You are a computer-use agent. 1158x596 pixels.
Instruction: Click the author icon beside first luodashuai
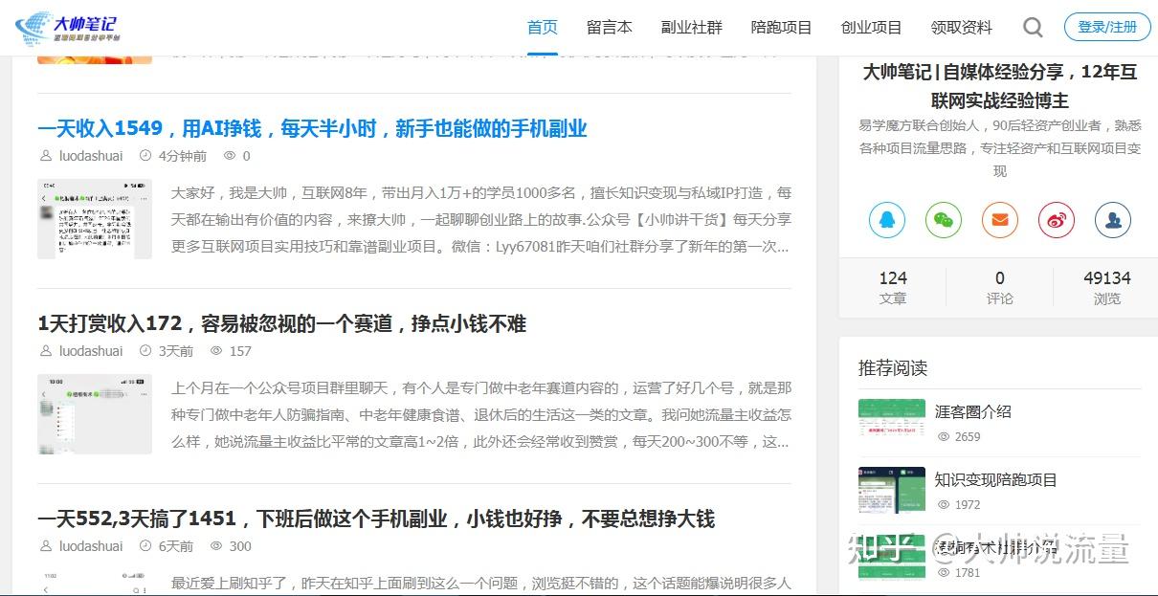click(x=46, y=156)
